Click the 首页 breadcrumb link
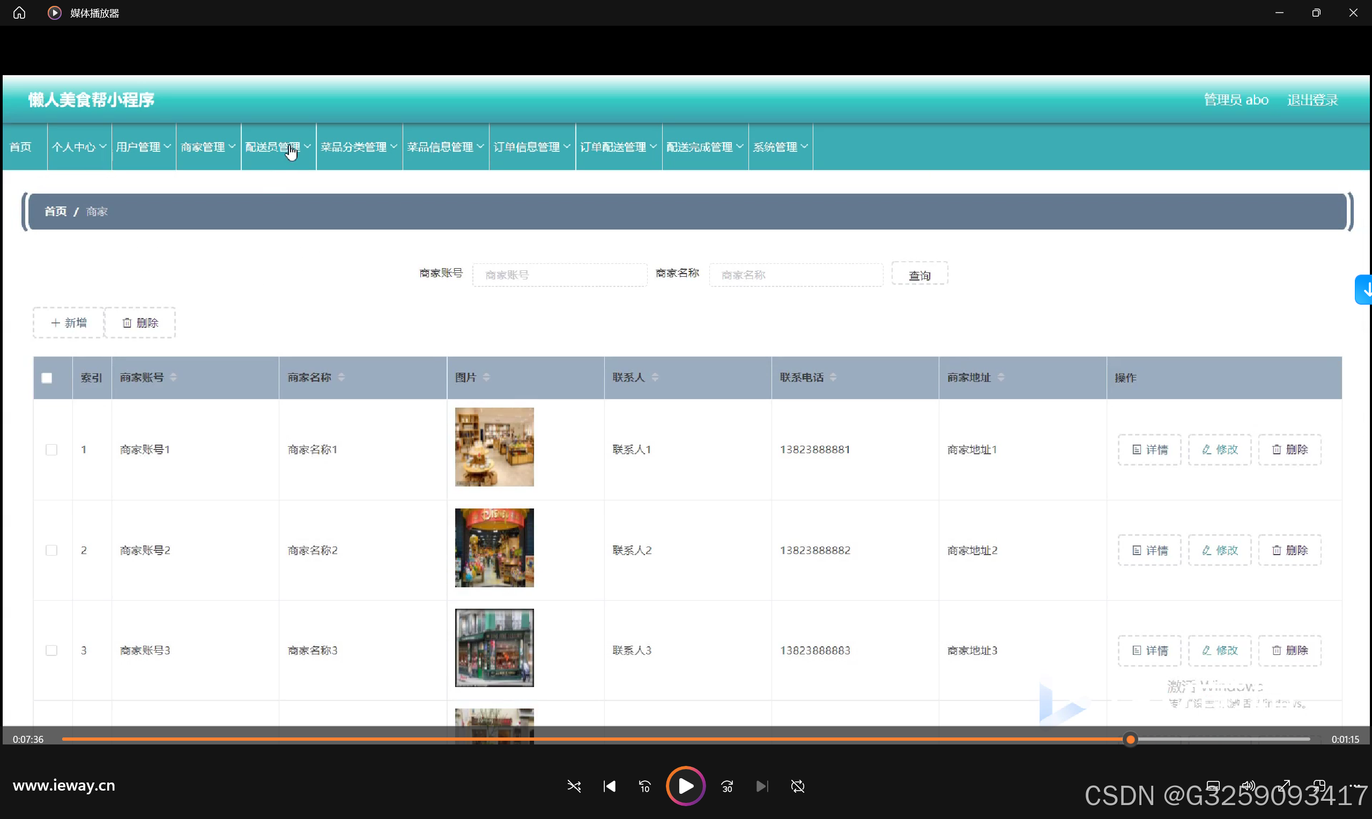 (55, 211)
